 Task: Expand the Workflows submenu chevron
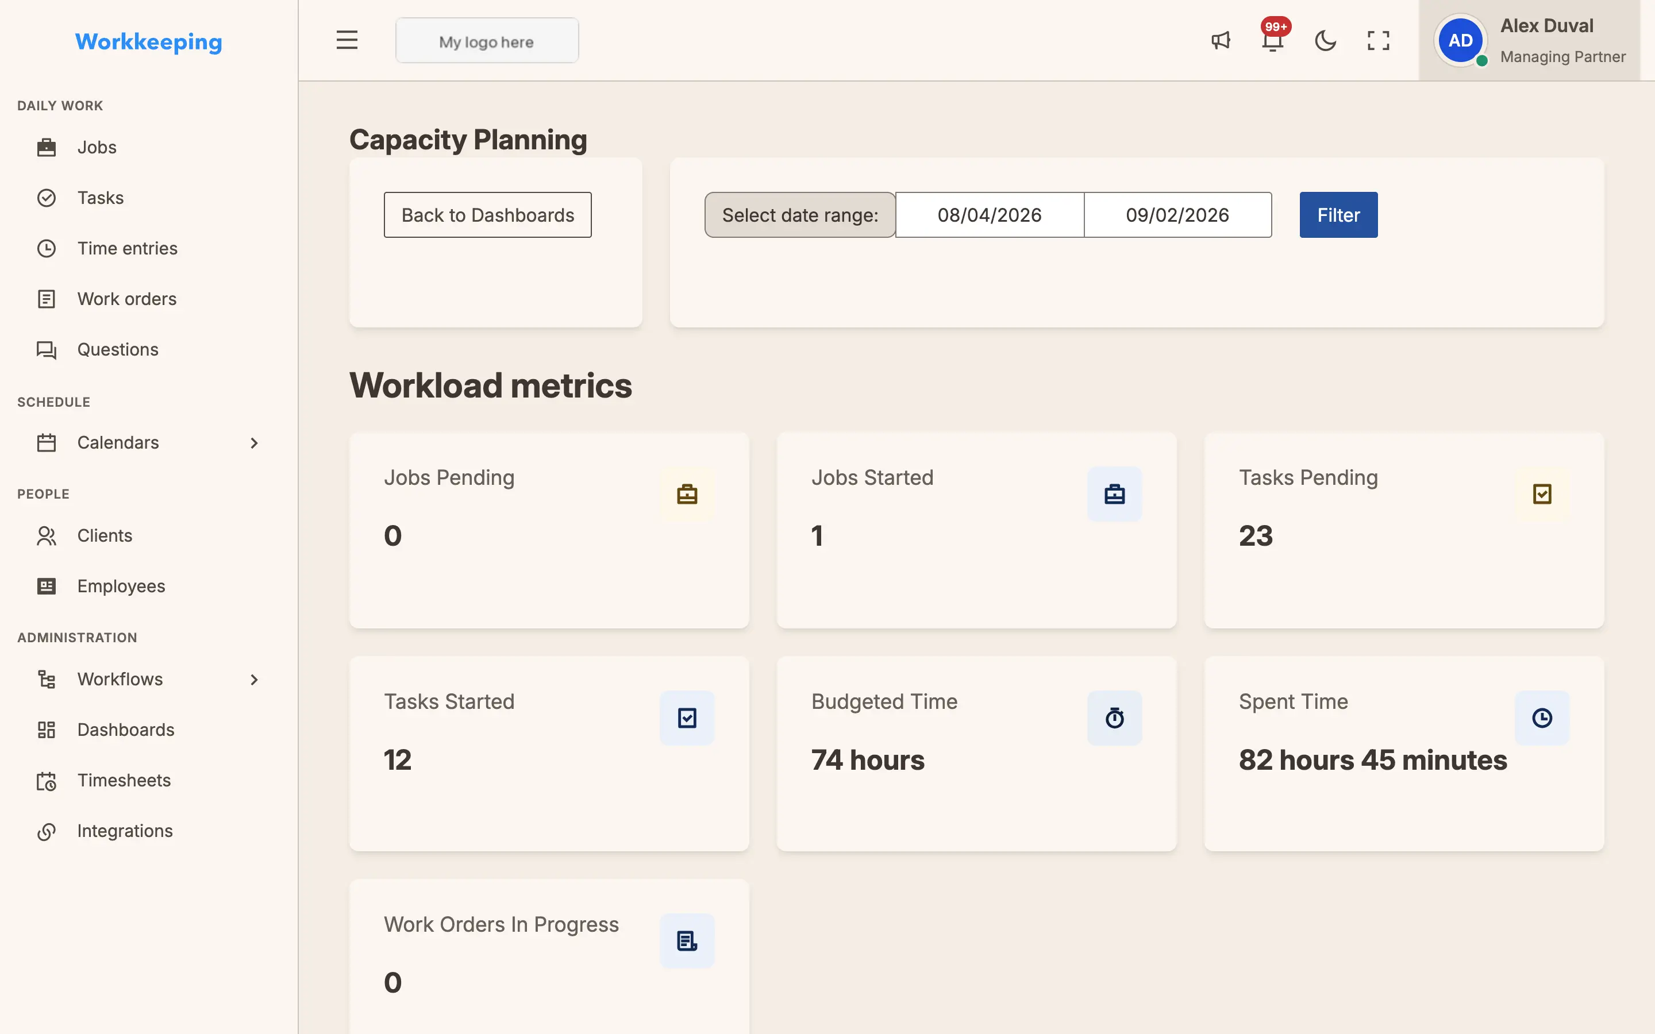click(254, 680)
